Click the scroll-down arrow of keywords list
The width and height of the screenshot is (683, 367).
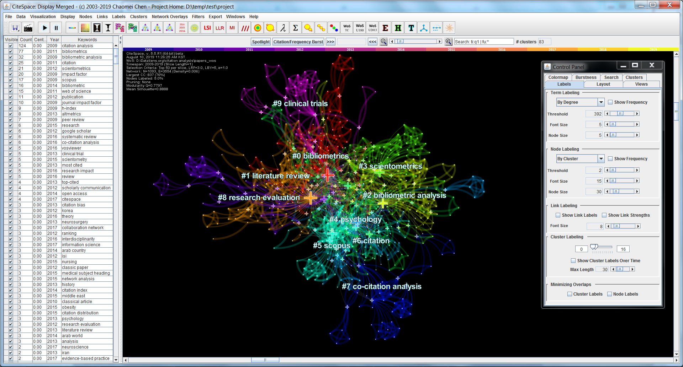tap(116, 360)
